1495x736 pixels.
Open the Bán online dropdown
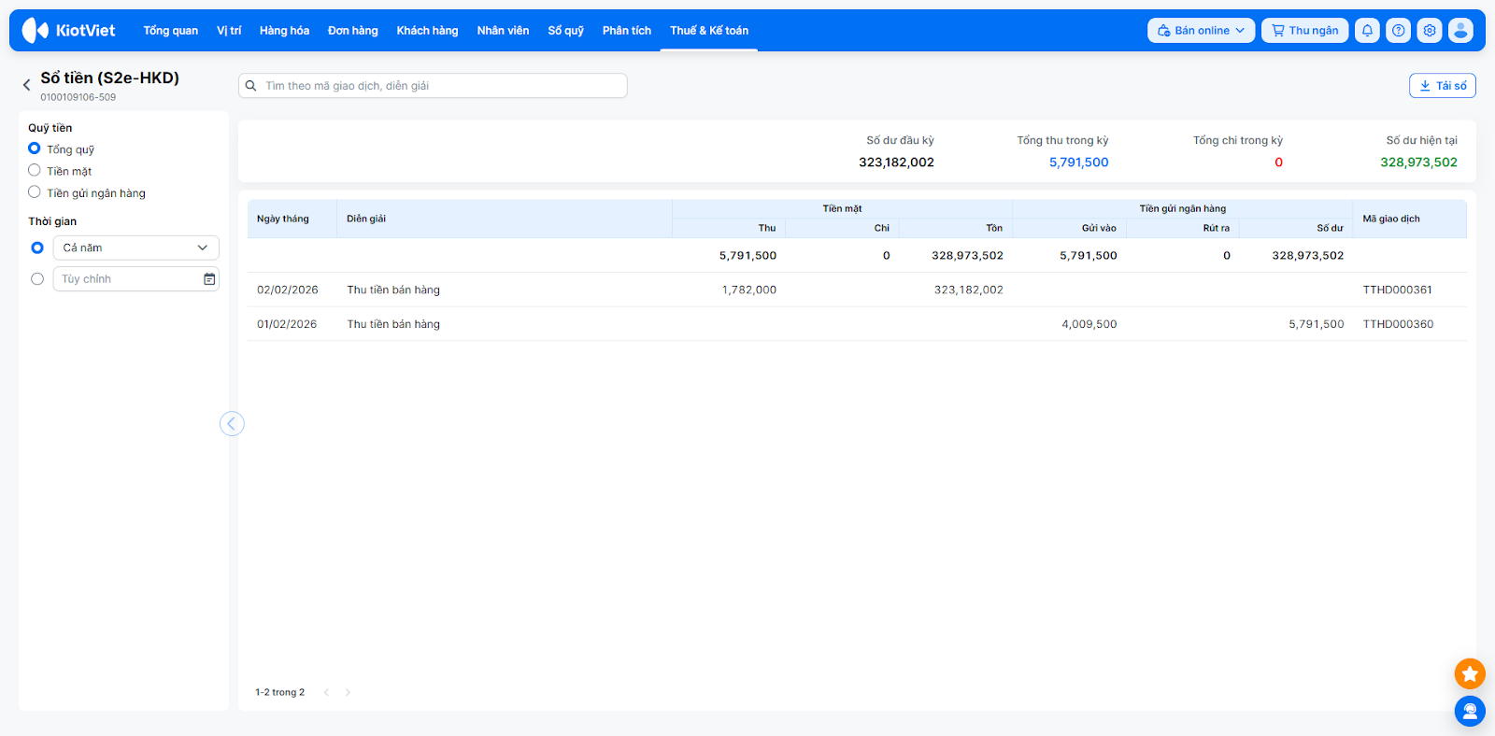pos(1201,31)
